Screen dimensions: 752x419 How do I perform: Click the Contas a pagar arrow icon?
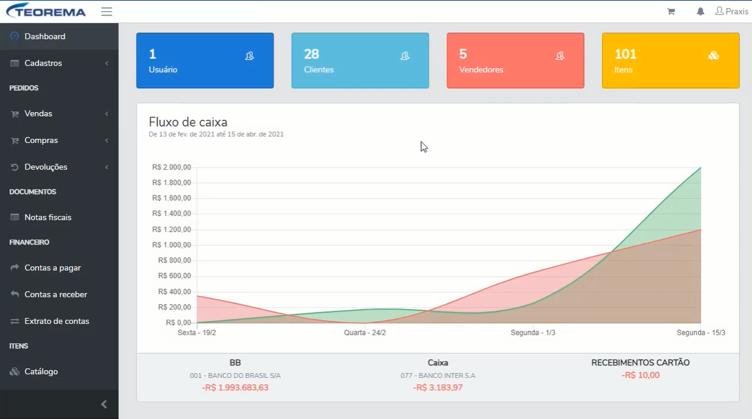tap(14, 268)
